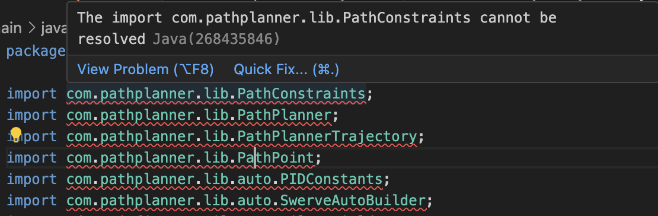Click PathPoint in the highlighted import line

click(276, 158)
